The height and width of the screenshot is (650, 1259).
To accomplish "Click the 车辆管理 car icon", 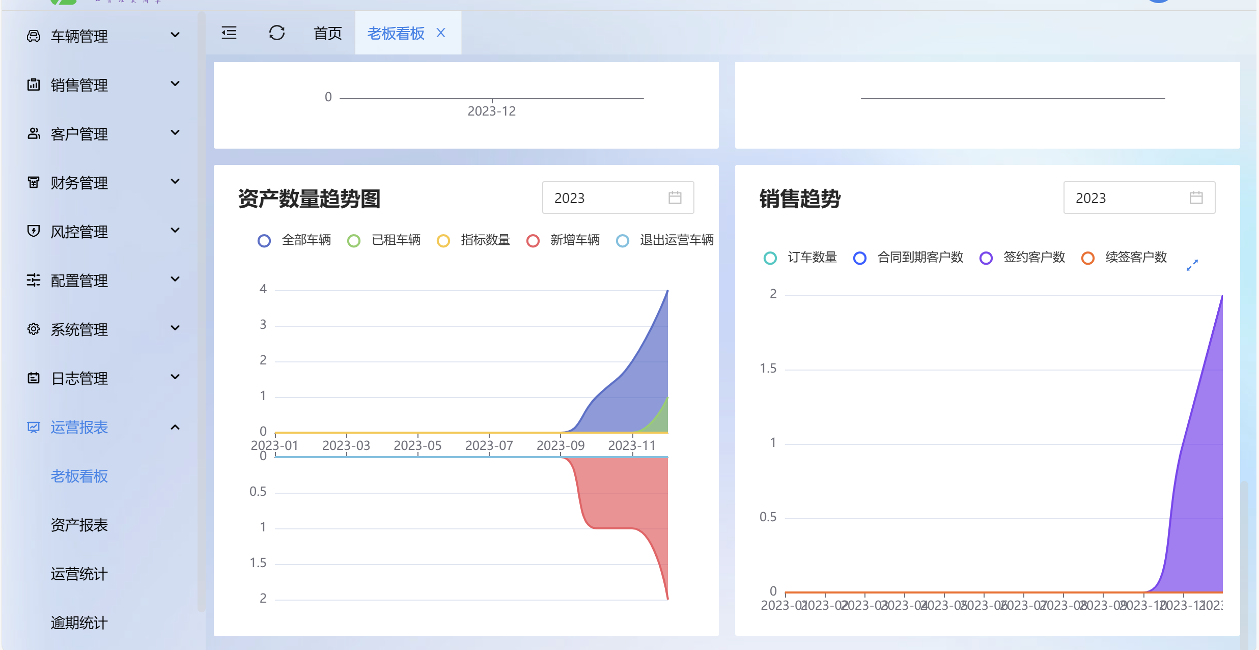I will [34, 36].
